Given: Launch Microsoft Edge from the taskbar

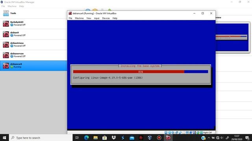Looking at the screenshot, I should (86, 137).
